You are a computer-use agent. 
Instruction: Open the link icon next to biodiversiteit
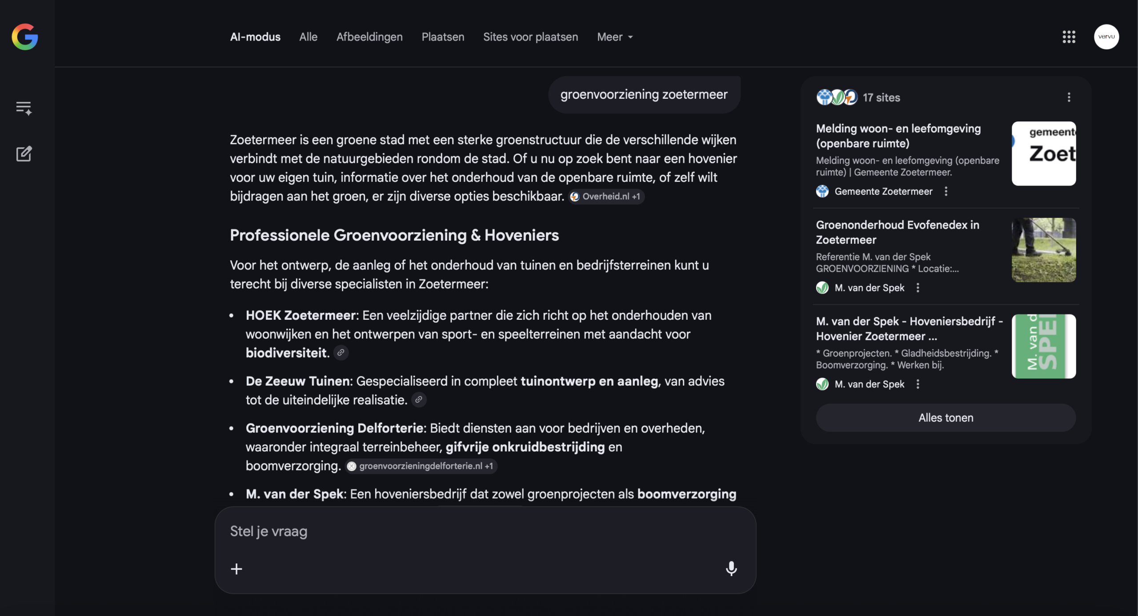(x=341, y=353)
